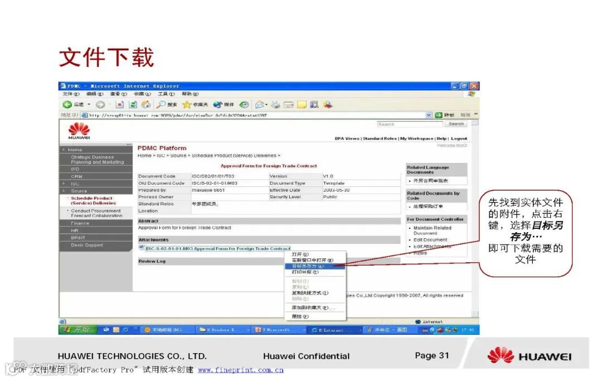The width and height of the screenshot is (602, 380).
Task: Expand the ISC sidebar section
Action: click(x=64, y=184)
